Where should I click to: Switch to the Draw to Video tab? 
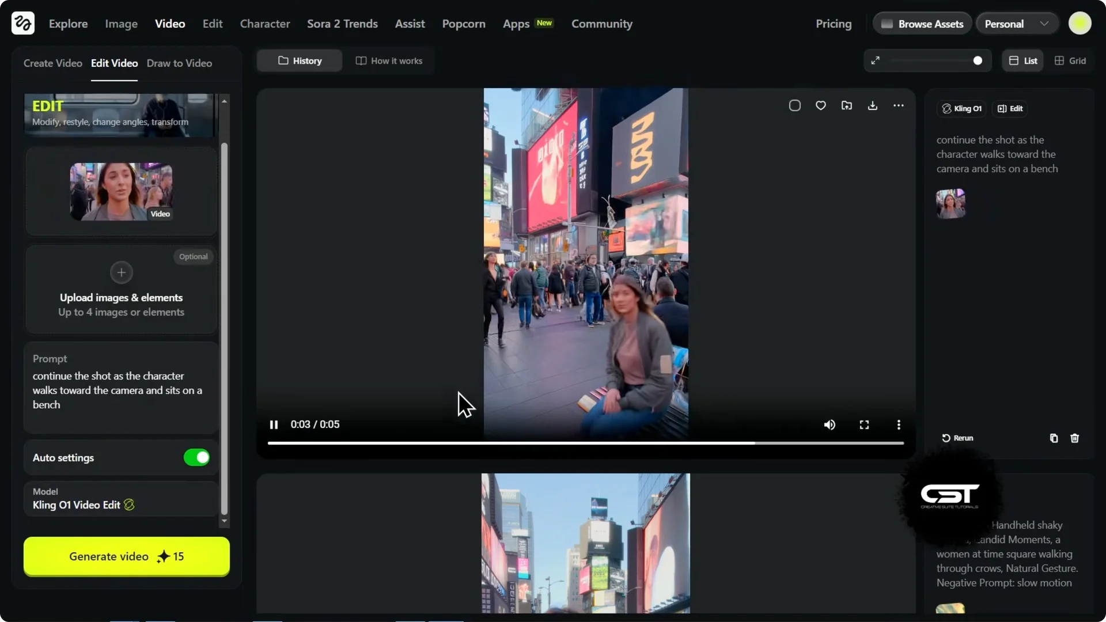(179, 63)
